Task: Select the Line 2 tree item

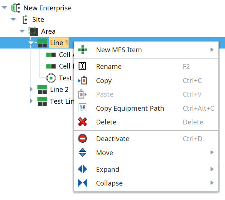Action: pos(59,89)
